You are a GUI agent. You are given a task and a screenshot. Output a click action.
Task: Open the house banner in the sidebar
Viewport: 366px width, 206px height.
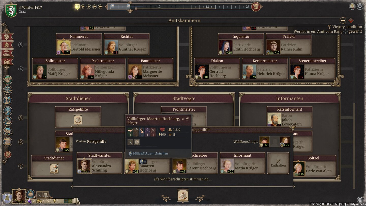coord(7,45)
